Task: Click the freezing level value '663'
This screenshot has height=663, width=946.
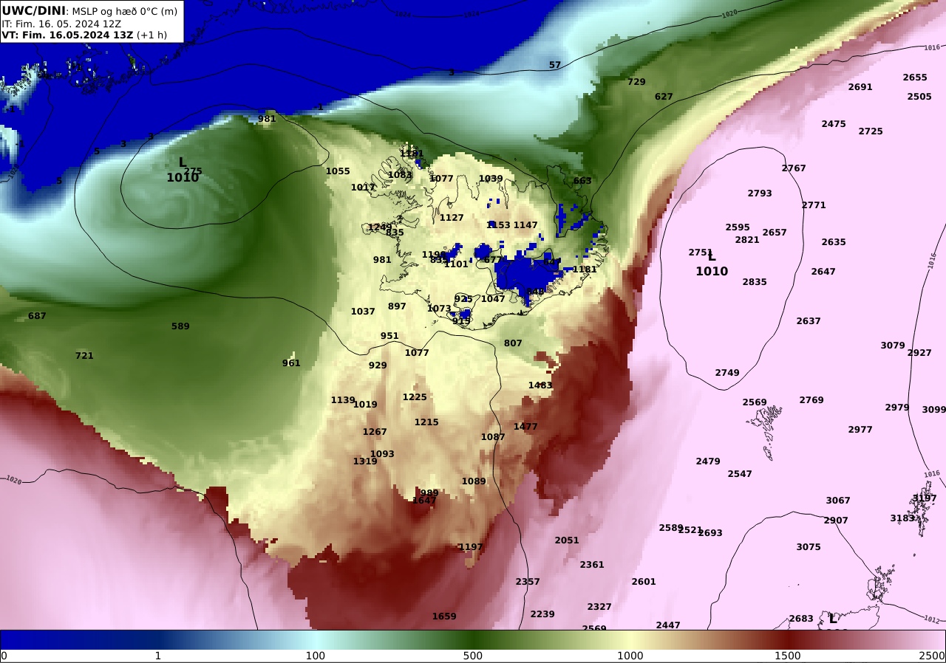Action: [582, 181]
